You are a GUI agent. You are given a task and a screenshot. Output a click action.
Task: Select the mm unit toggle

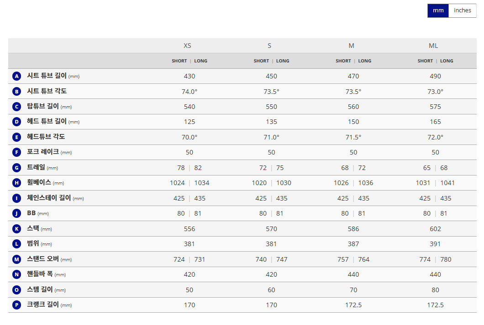coord(438,10)
